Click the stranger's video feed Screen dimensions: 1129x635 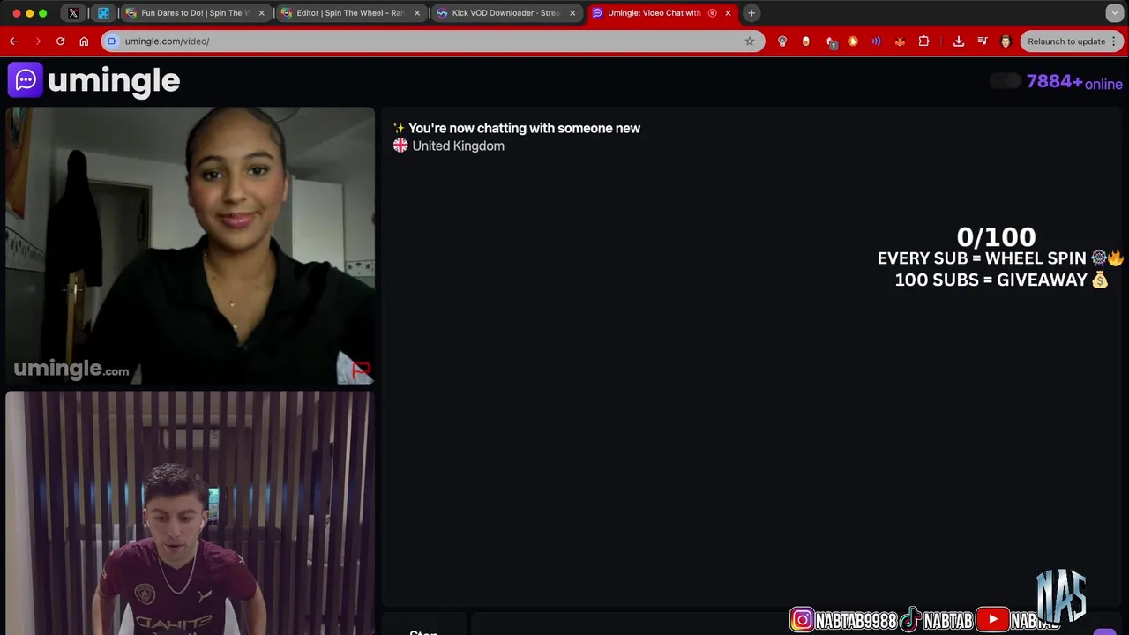(x=190, y=246)
